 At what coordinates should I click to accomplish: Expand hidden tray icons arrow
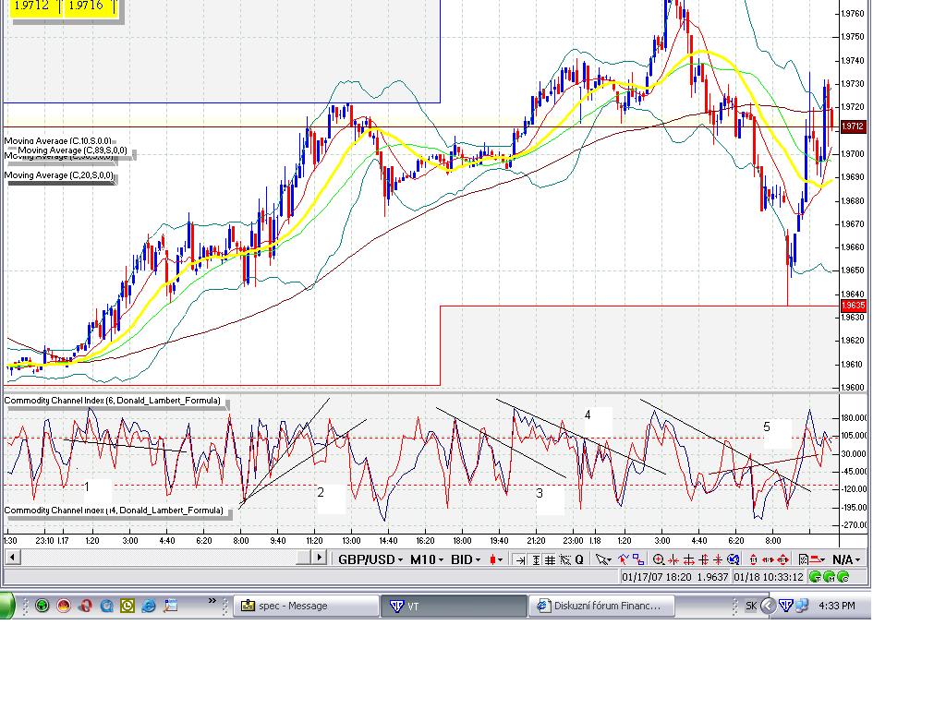(768, 606)
